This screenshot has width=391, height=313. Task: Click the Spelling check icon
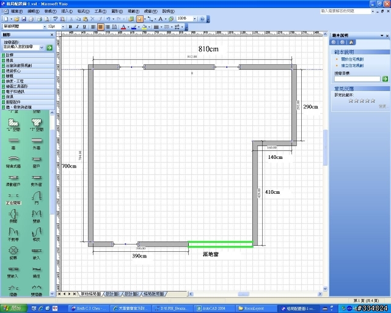(x=56, y=19)
